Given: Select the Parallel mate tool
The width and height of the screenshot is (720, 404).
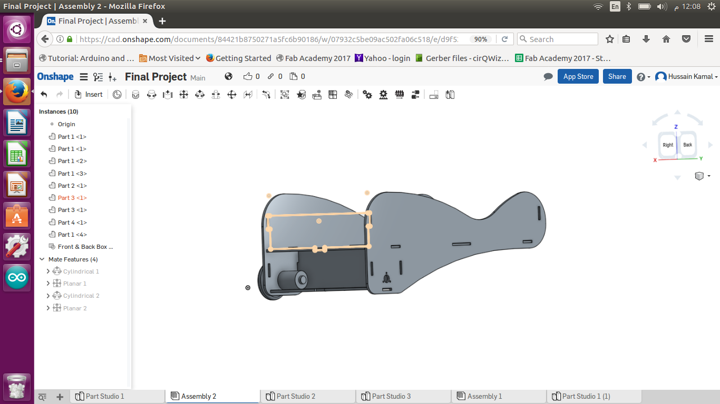Looking at the screenshot, I should [x=248, y=95].
